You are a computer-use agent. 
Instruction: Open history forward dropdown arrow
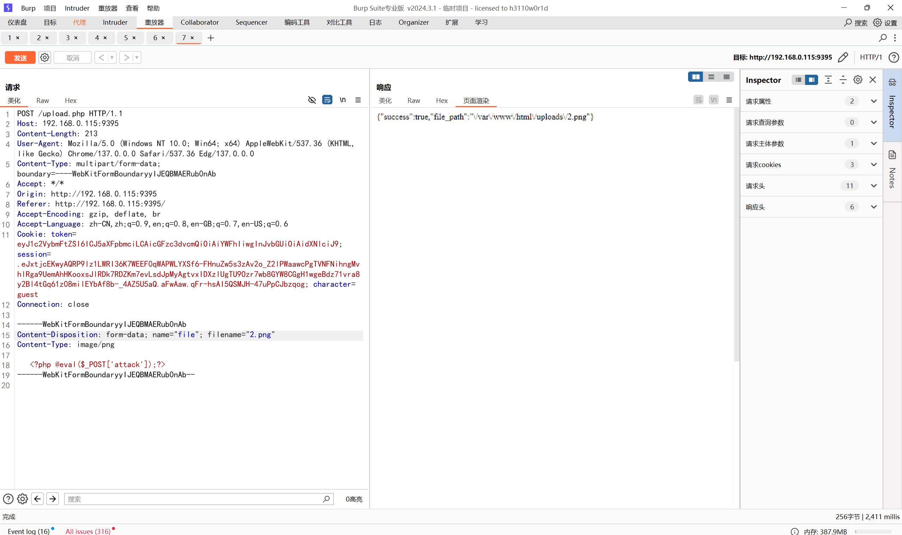tap(137, 57)
